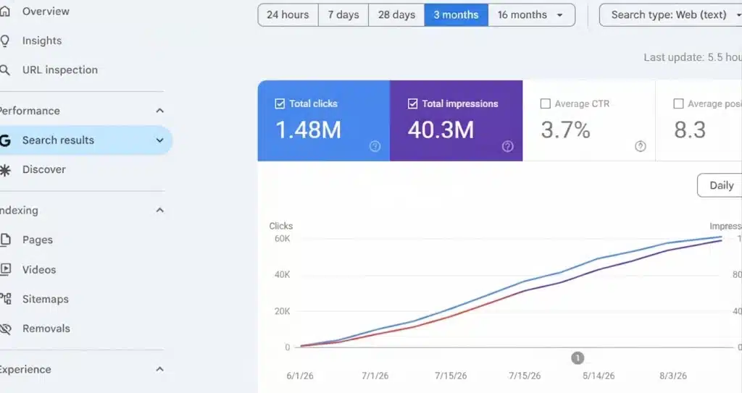Screen dimensions: 742x393
Task: Open the Daily granularity dropdown
Action: [x=720, y=185]
